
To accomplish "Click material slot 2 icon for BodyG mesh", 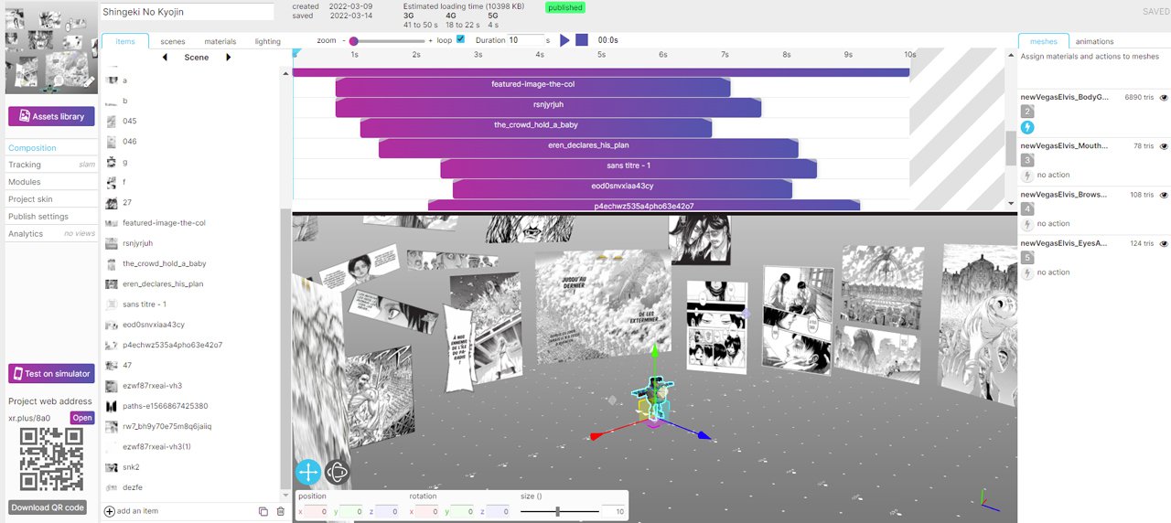I will coord(1027,111).
